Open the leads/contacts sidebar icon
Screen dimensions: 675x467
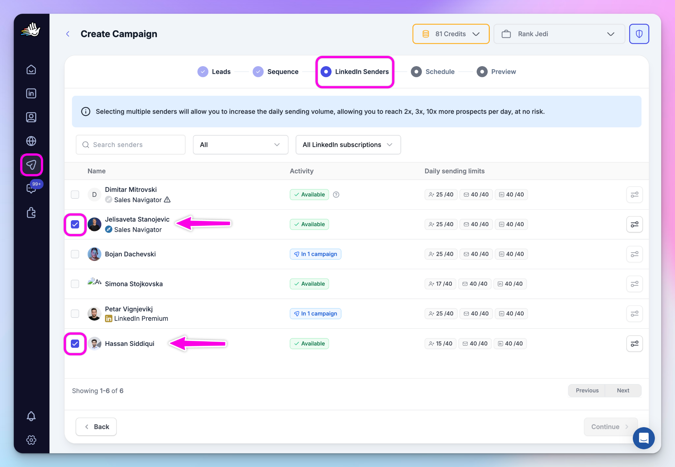click(31, 117)
